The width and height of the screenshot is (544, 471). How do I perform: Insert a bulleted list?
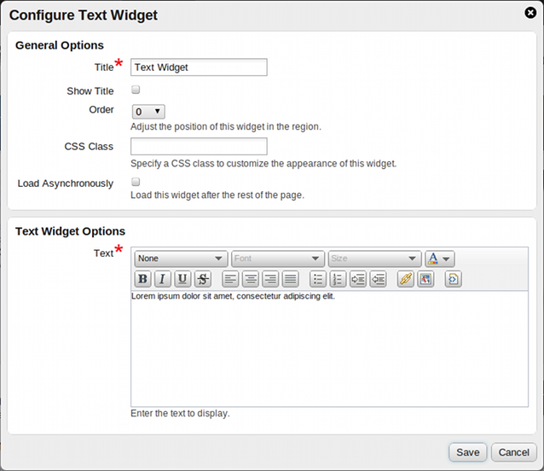318,279
